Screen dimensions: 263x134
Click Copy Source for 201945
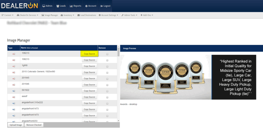tap(89, 78)
